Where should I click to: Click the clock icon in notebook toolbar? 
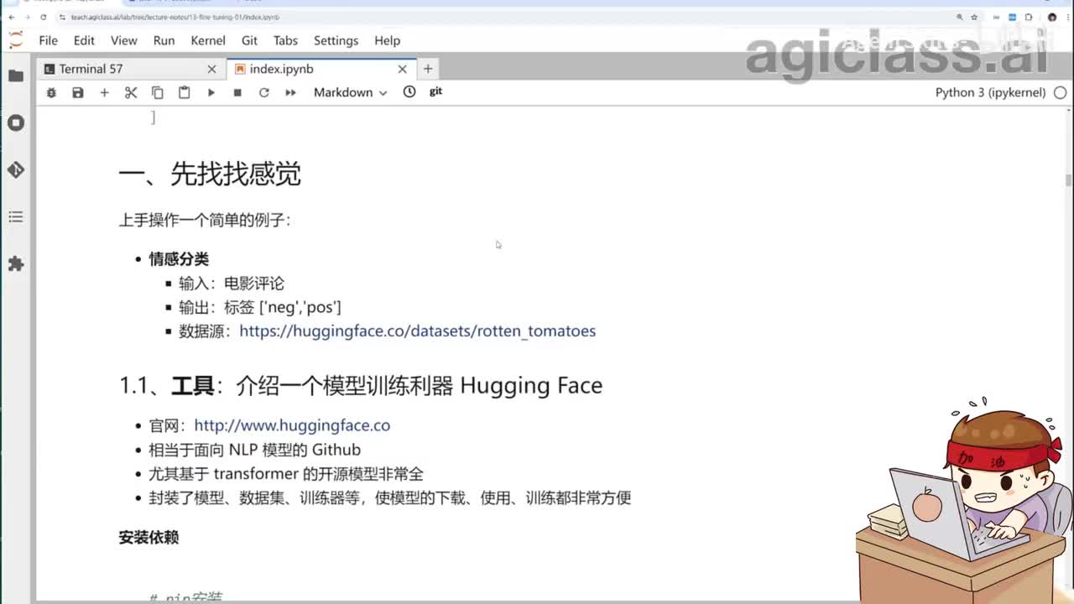tap(409, 91)
